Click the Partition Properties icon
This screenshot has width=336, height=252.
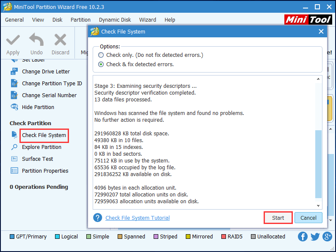click(14, 171)
